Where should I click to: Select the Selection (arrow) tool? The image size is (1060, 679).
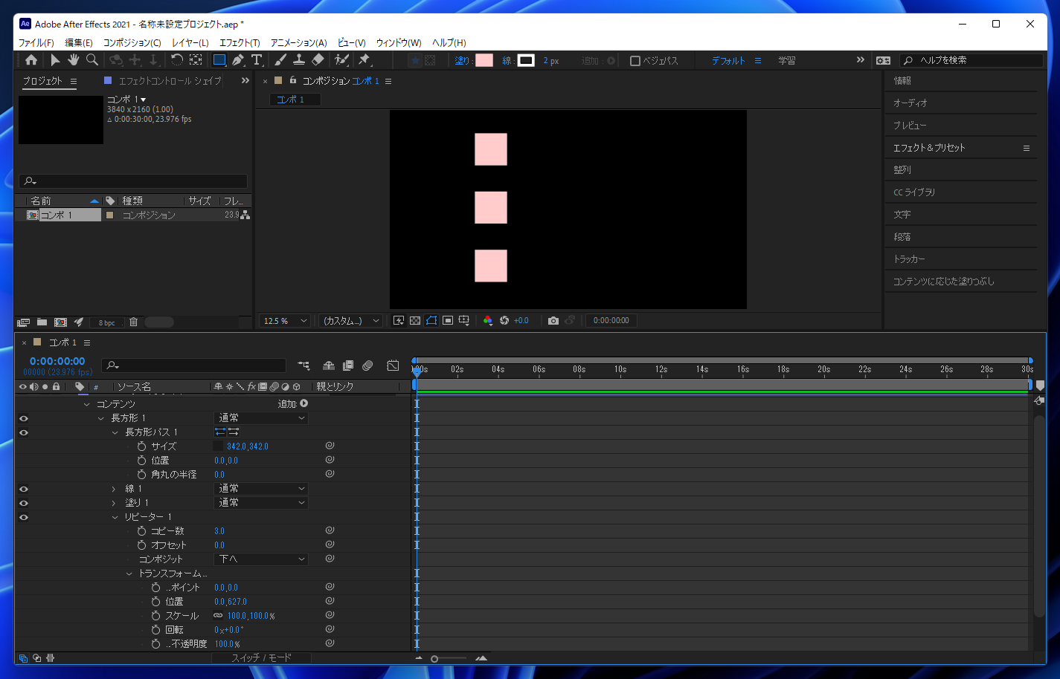coord(55,60)
